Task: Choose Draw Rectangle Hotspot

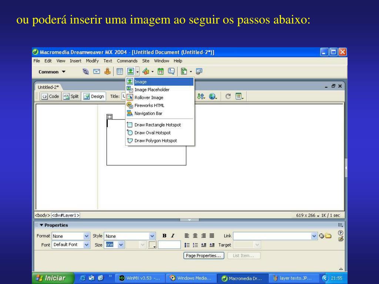Action: pyautogui.click(x=160, y=125)
